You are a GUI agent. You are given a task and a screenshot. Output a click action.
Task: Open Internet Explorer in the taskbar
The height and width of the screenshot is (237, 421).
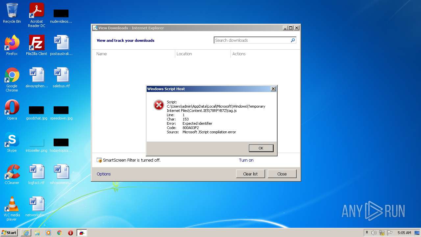pos(26,233)
